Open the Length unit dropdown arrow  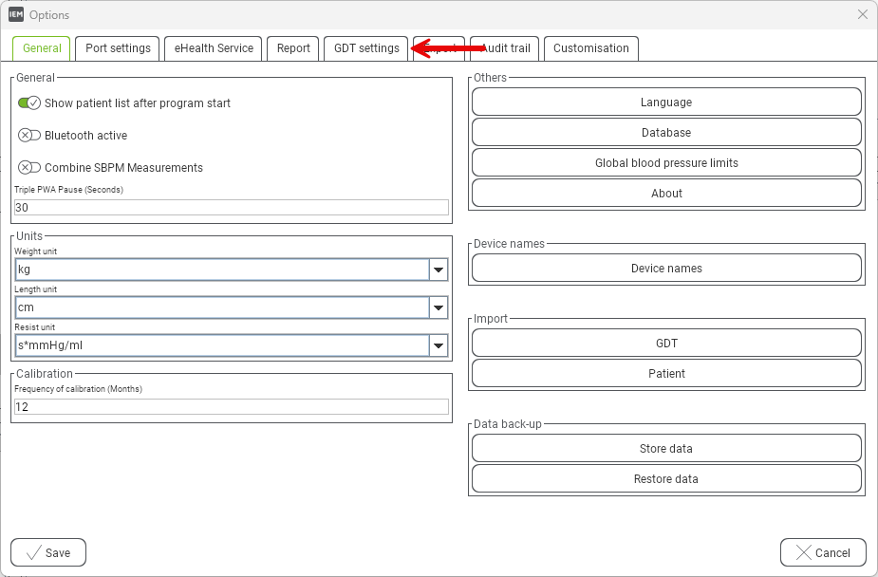click(439, 307)
